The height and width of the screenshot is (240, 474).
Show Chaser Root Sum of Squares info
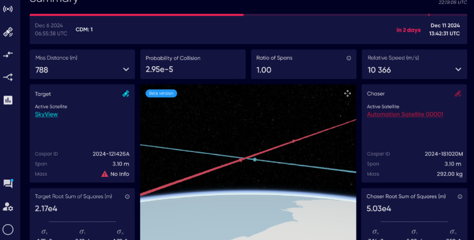click(x=460, y=197)
